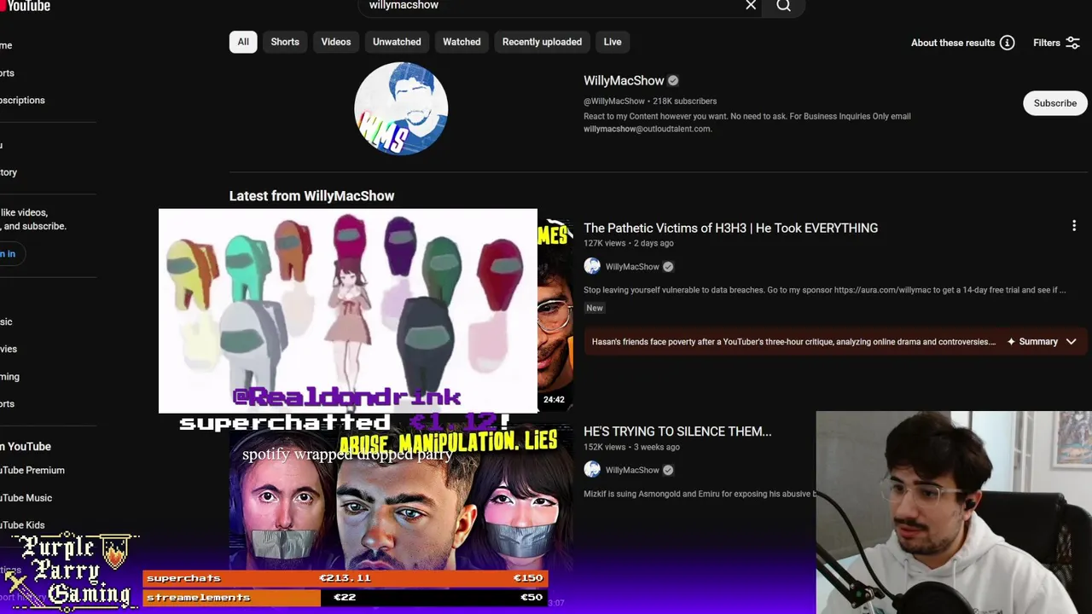
Task: Clear the search box with X icon
Action: [751, 5]
